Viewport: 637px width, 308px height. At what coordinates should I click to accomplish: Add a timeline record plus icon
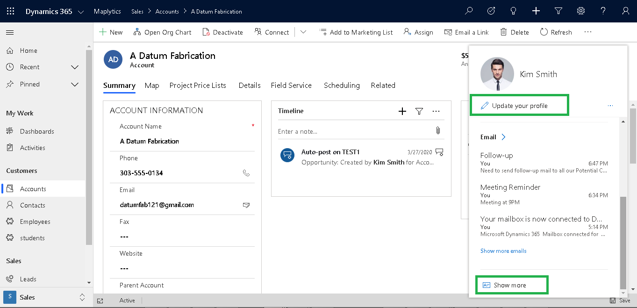click(x=402, y=111)
